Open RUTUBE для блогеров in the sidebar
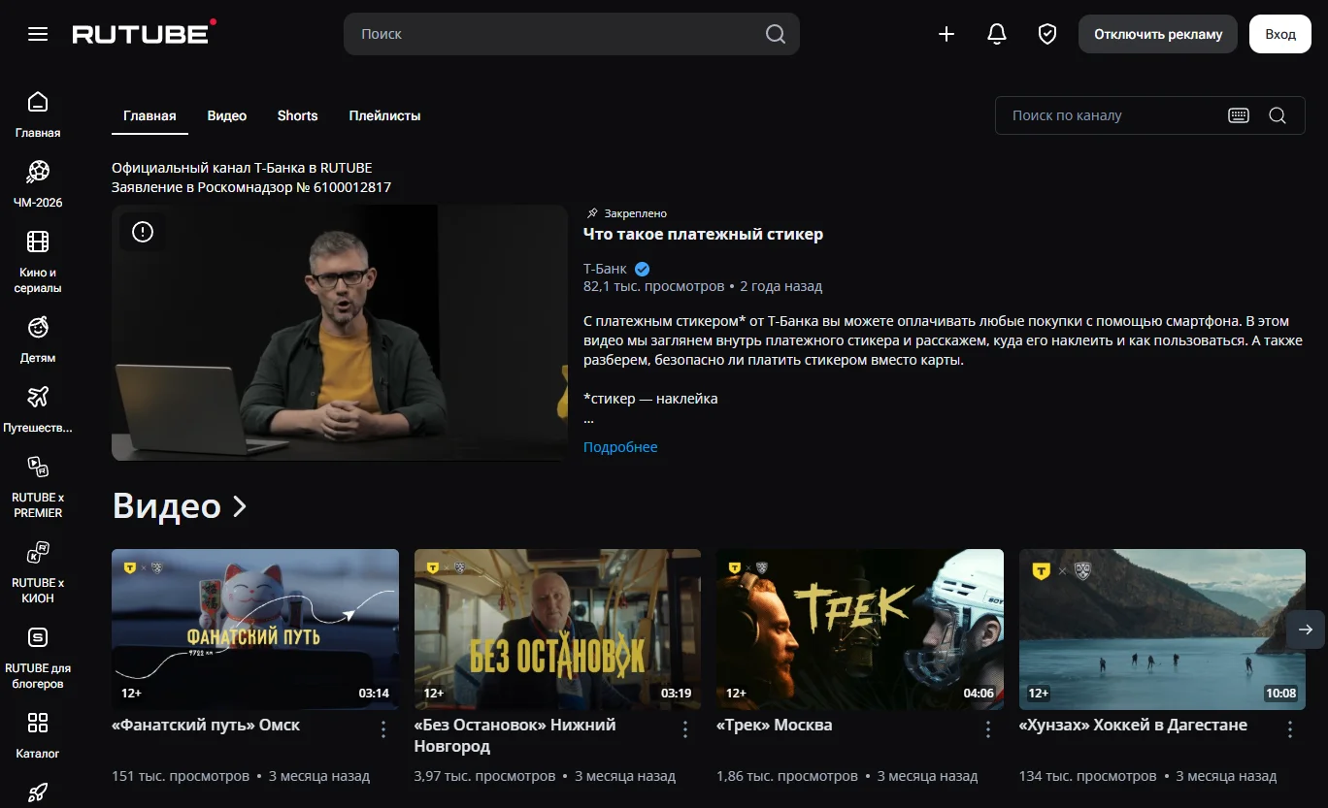The image size is (1328, 808). 38,659
